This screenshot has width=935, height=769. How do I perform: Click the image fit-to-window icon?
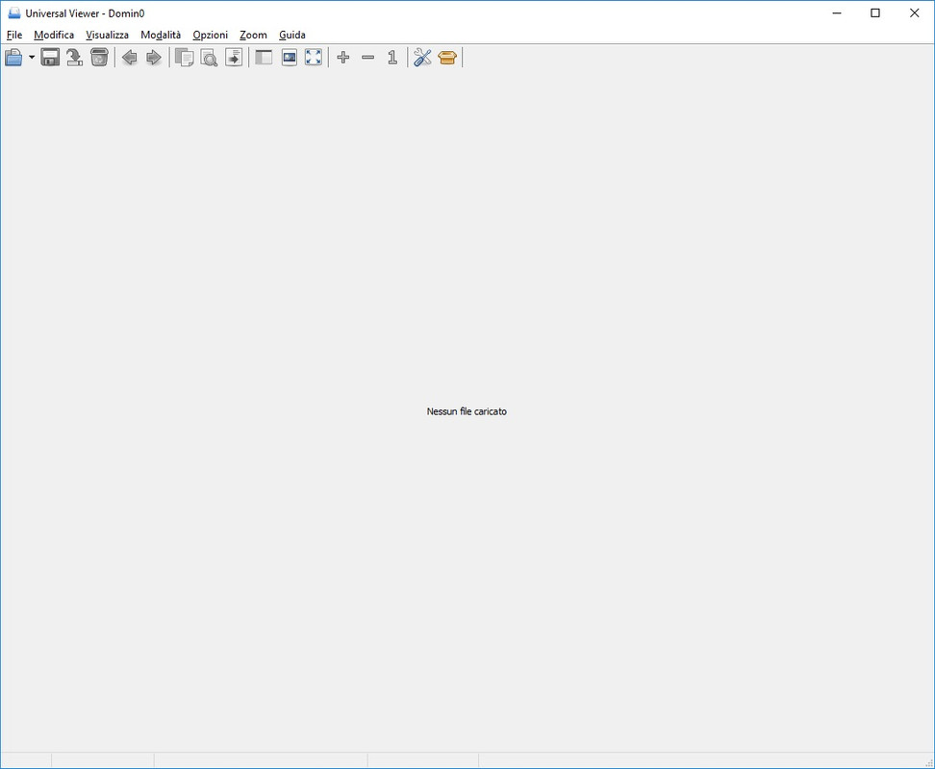[290, 58]
